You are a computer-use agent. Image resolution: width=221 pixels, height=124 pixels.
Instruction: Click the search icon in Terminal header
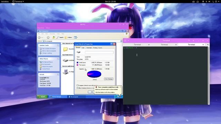click(x=189, y=41)
